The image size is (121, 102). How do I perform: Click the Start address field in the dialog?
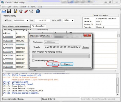(52, 42)
